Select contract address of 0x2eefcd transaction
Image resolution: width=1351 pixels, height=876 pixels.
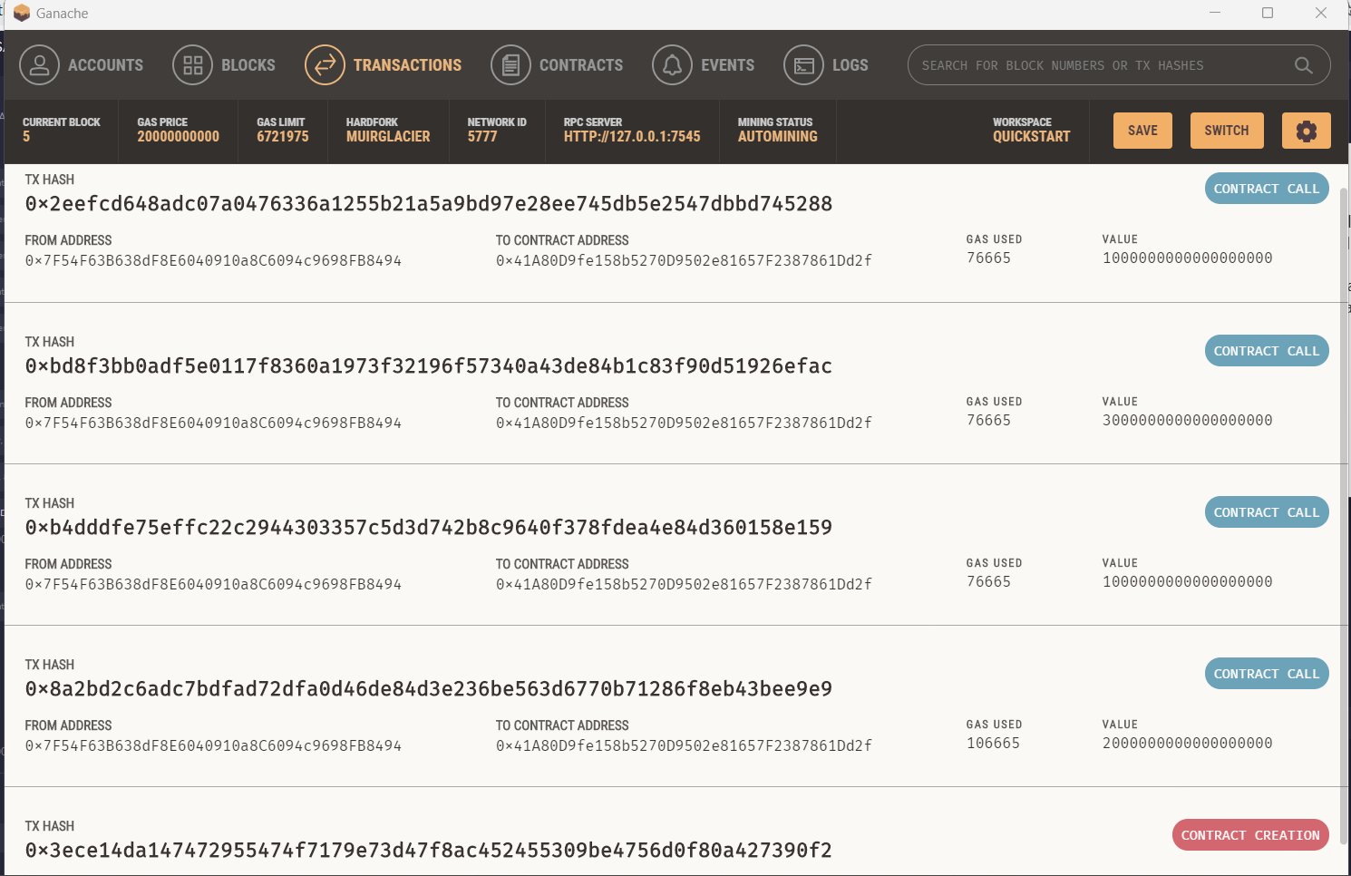tap(684, 261)
